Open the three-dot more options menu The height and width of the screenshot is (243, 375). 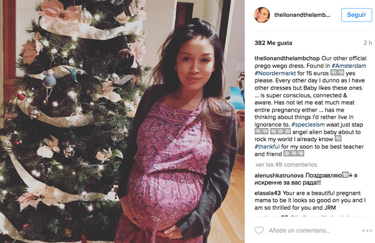[x=367, y=230]
